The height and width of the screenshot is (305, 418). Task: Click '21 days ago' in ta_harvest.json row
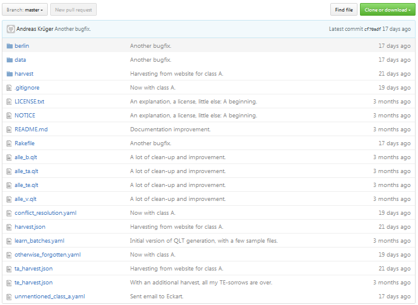tap(394, 269)
